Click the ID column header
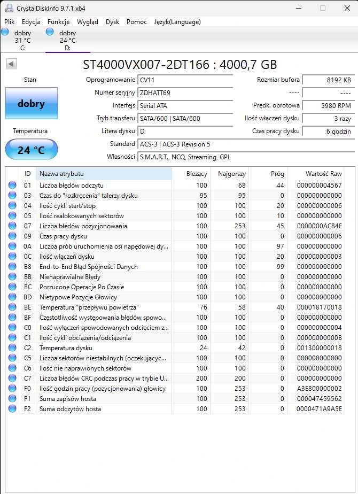Image resolution: width=358 pixels, height=494 pixels. [x=27, y=174]
